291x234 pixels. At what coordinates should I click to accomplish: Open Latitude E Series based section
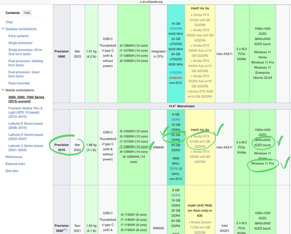(25, 126)
